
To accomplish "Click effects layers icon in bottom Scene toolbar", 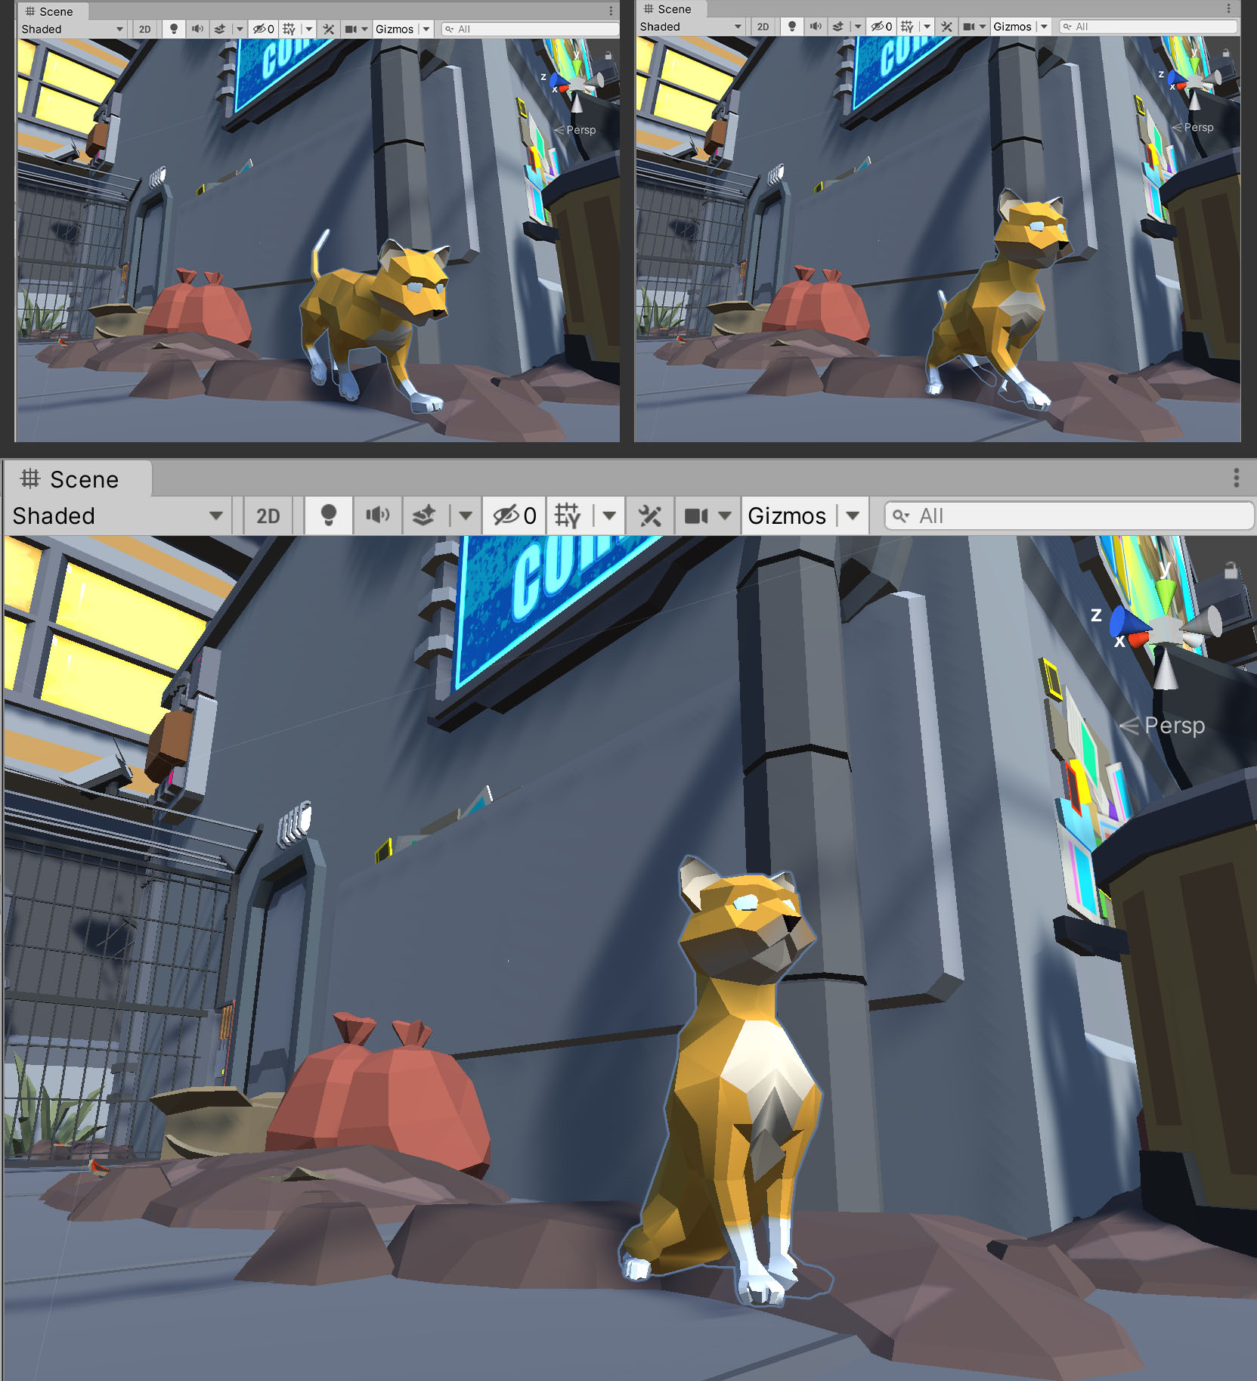I will (x=424, y=516).
